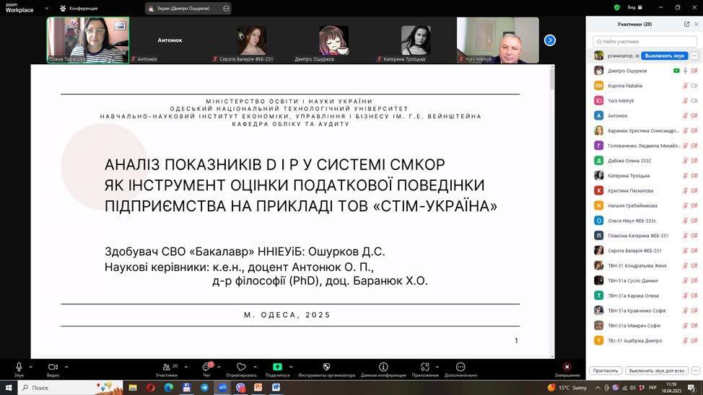
Task: Expand arrow next to Отреагировать
Action: tap(255, 367)
